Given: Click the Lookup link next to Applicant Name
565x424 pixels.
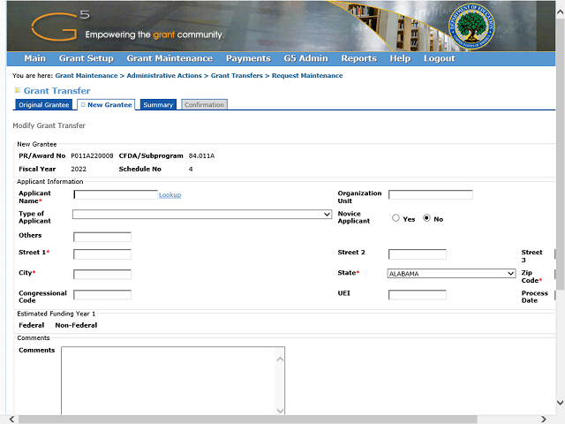Looking at the screenshot, I should pos(169,195).
